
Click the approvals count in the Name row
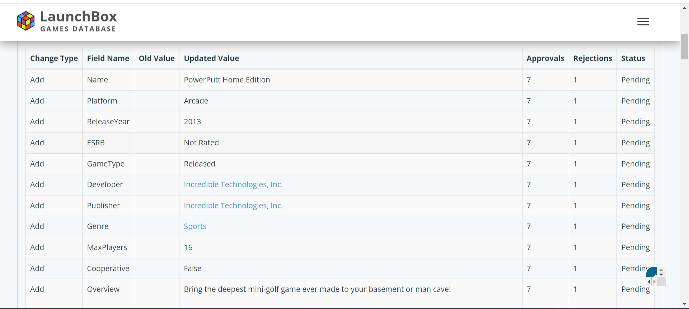pos(529,80)
